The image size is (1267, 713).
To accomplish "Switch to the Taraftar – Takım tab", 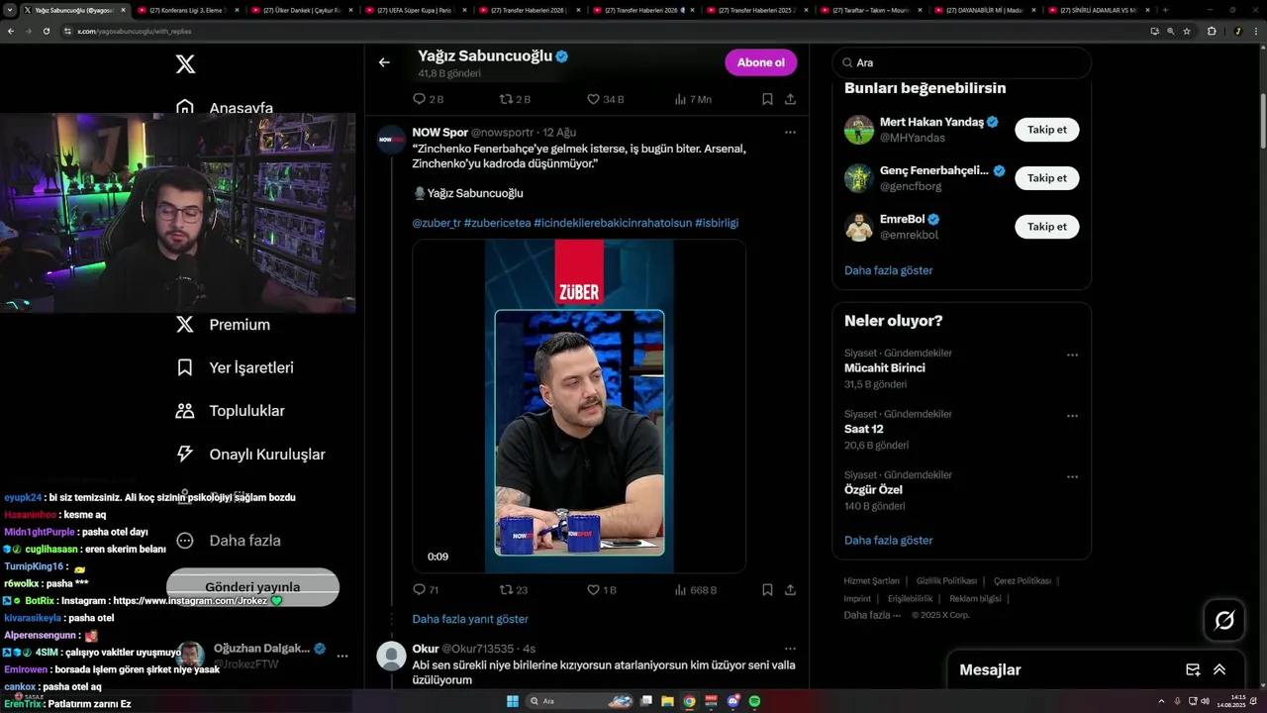I will (x=871, y=10).
